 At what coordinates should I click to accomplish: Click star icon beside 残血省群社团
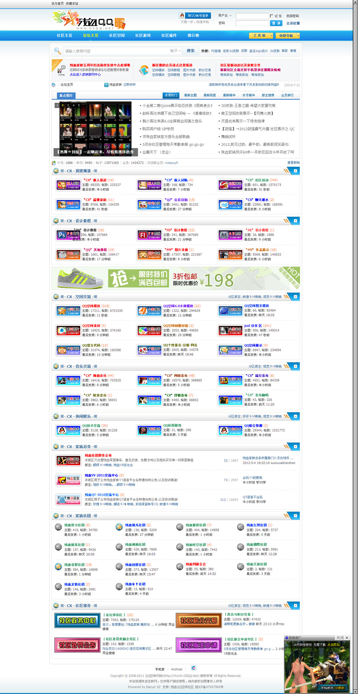click(x=58, y=567)
